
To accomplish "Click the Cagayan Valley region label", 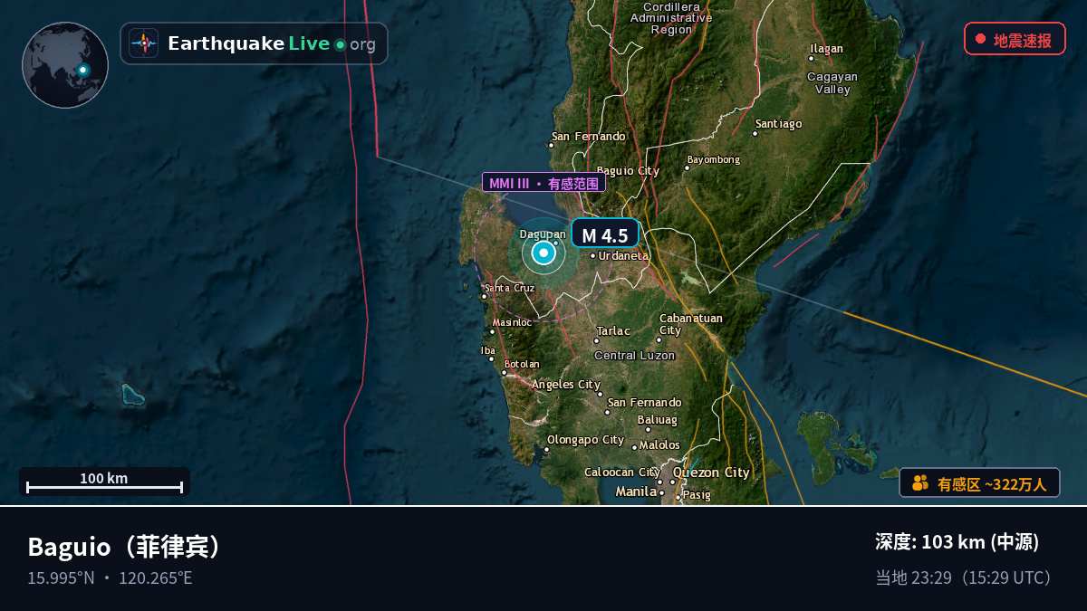I will (832, 83).
